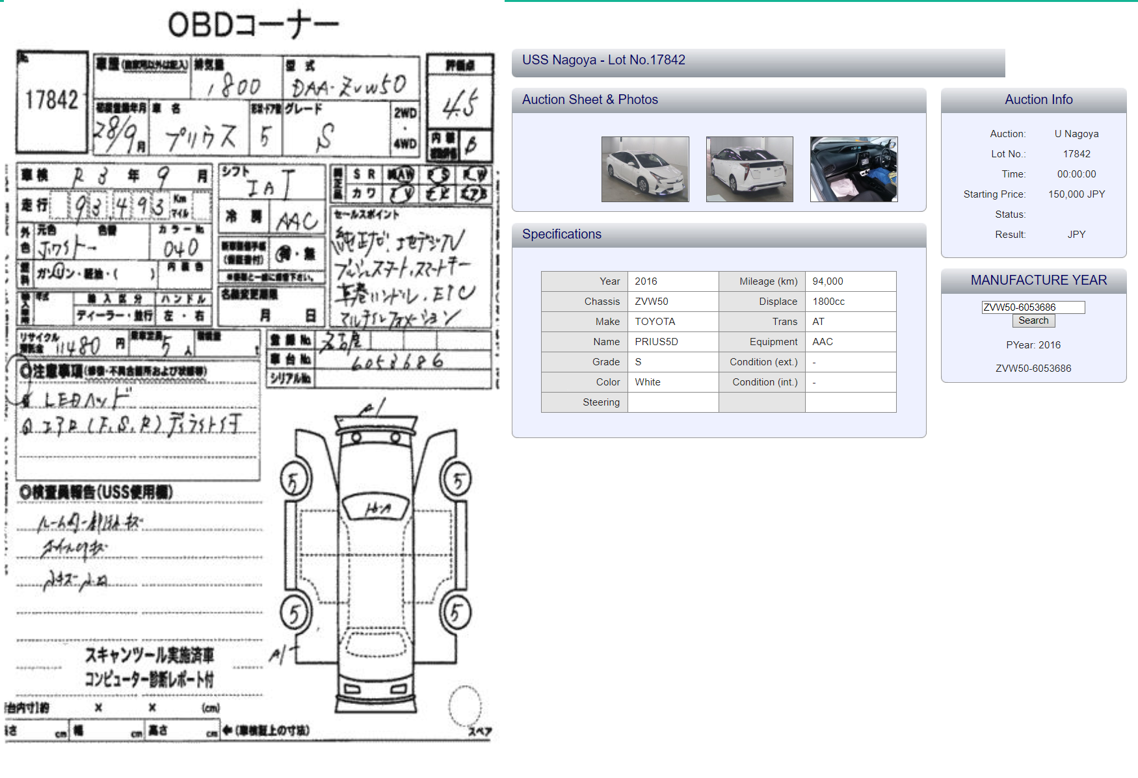The height and width of the screenshot is (778, 1138).
Task: Select the Auction value 'U Nagoya'
Action: click(x=1076, y=134)
